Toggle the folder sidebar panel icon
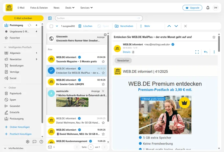Image resolution: width=224 pixels, height=152 pixels. 50,18
